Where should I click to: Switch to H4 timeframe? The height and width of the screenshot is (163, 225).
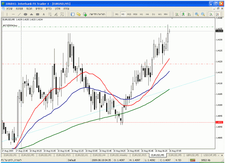coord(147,14)
